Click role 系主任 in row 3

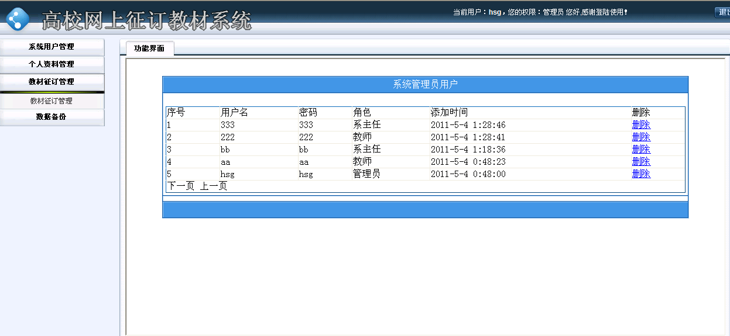click(x=366, y=150)
